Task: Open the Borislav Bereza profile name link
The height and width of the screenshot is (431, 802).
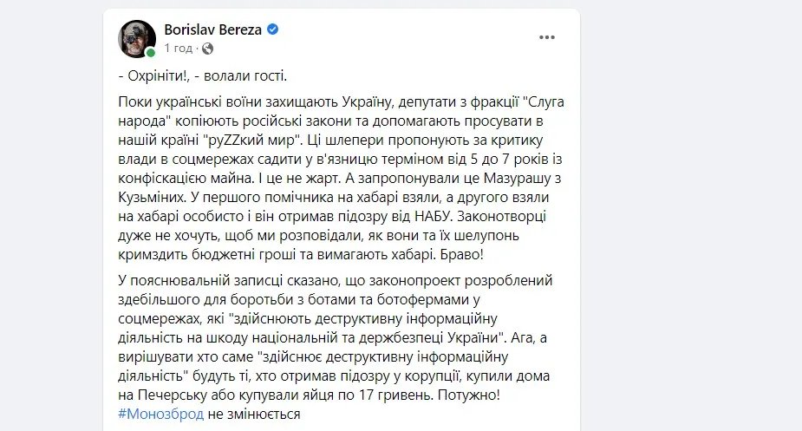Action: [x=213, y=29]
